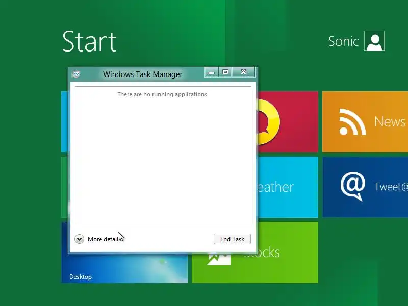The height and width of the screenshot is (306, 408).
Task: Open the Tweet@ tile
Action: tap(365, 187)
